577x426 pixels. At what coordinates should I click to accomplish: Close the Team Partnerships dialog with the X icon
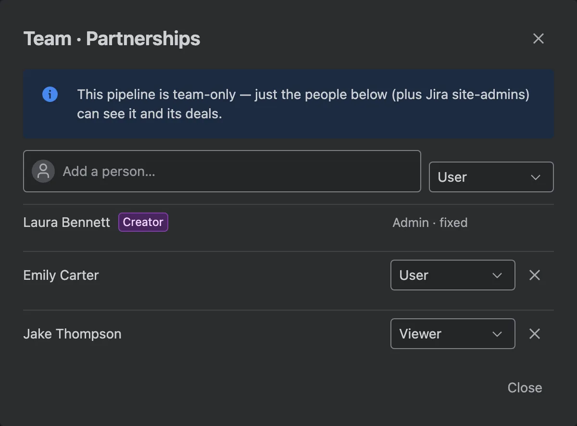[x=538, y=38]
